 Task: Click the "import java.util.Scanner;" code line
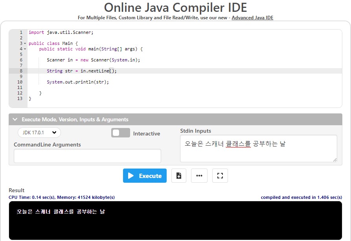[x=61, y=32]
